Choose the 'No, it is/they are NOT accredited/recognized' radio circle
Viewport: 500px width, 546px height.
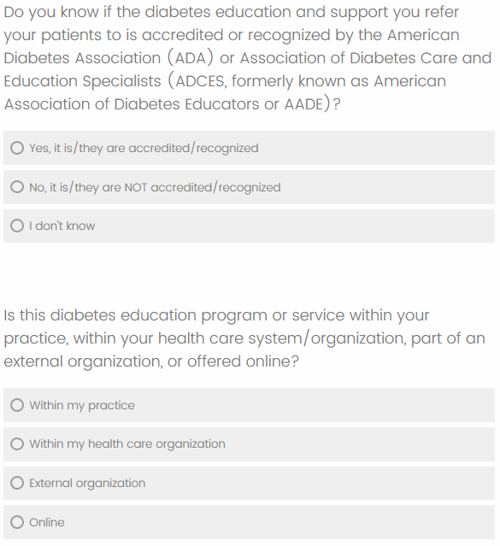point(17,187)
